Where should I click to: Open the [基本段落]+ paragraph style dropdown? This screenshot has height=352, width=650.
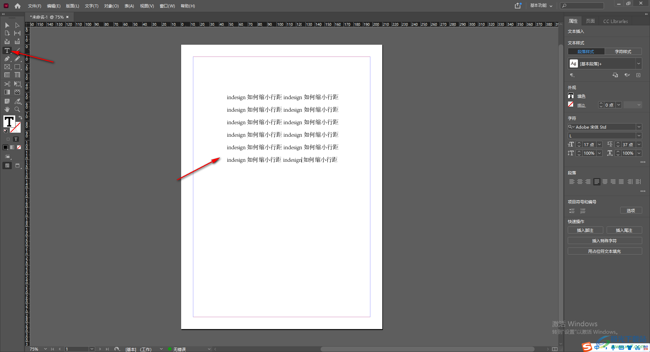pos(638,64)
